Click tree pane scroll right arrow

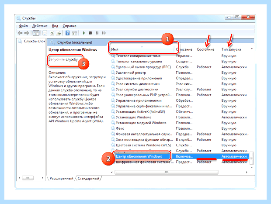(42, 178)
